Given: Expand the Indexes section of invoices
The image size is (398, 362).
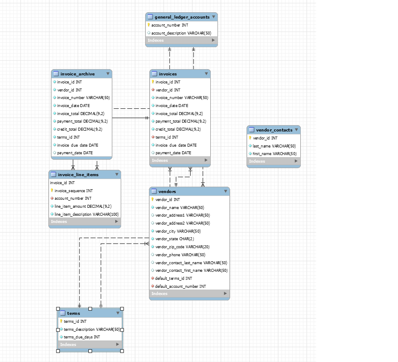Looking at the screenshot, I should click(206, 160).
